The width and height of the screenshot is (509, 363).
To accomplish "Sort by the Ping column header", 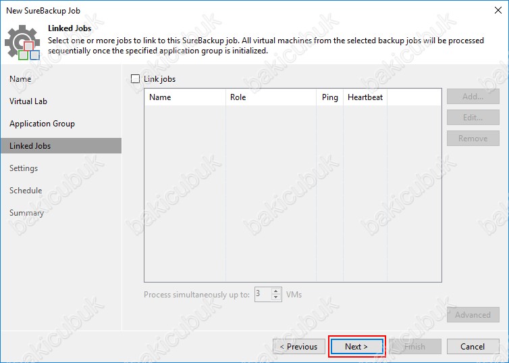I will coord(330,97).
